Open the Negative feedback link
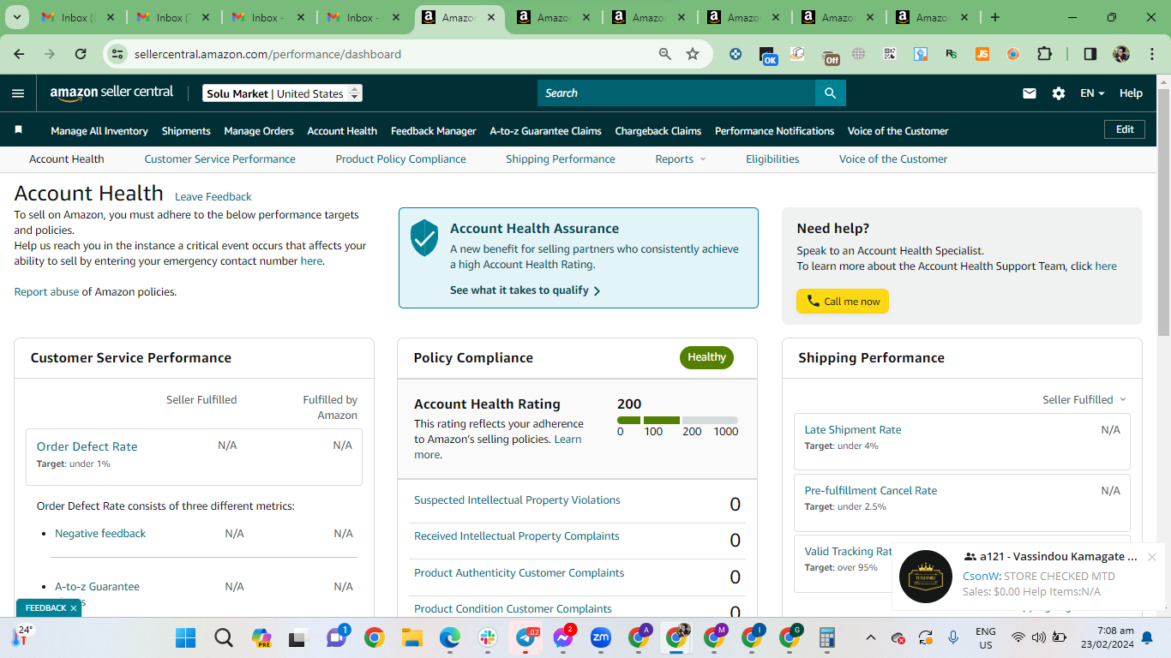1171x658 pixels. point(100,534)
